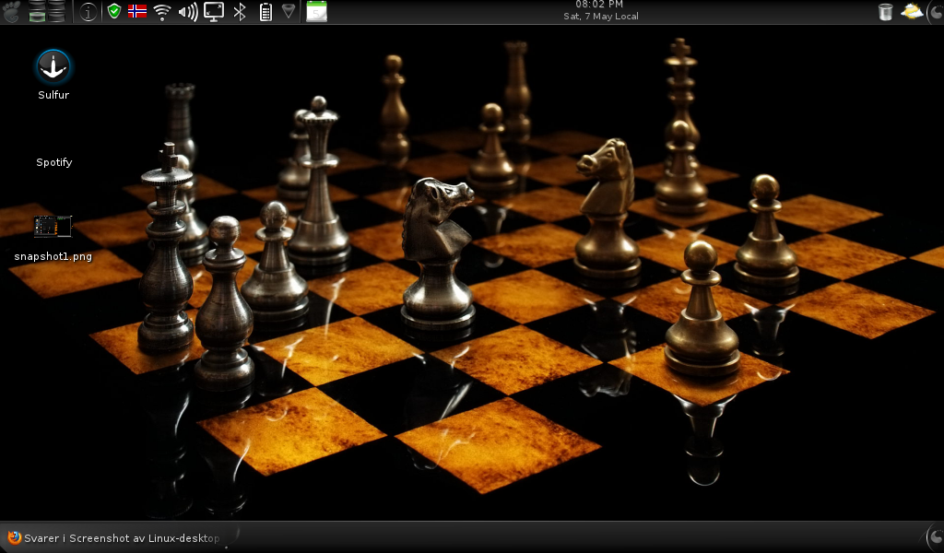Open the bottom-right panel toolbox

pyautogui.click(x=936, y=537)
